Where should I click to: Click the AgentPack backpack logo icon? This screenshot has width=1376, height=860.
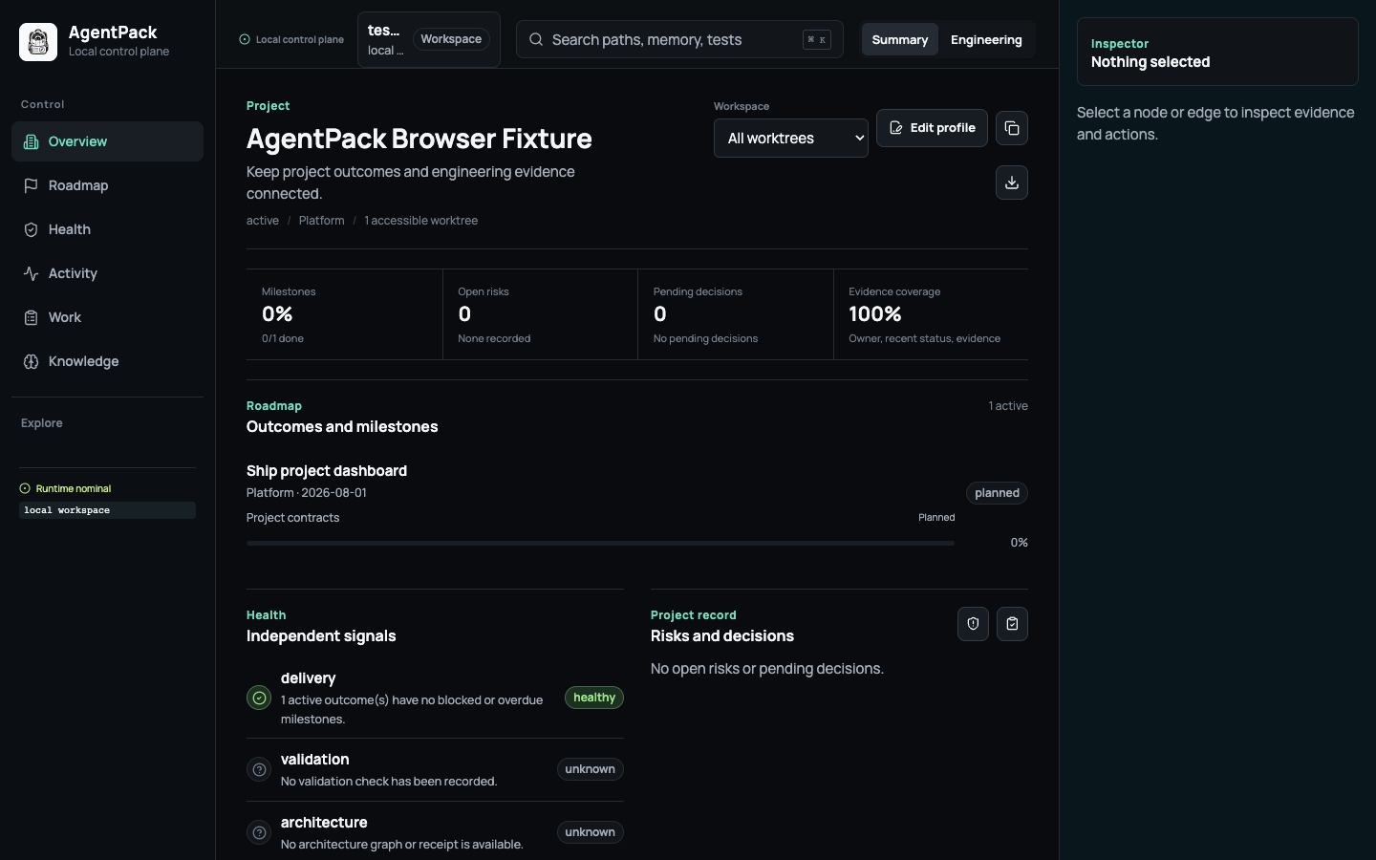[38, 42]
